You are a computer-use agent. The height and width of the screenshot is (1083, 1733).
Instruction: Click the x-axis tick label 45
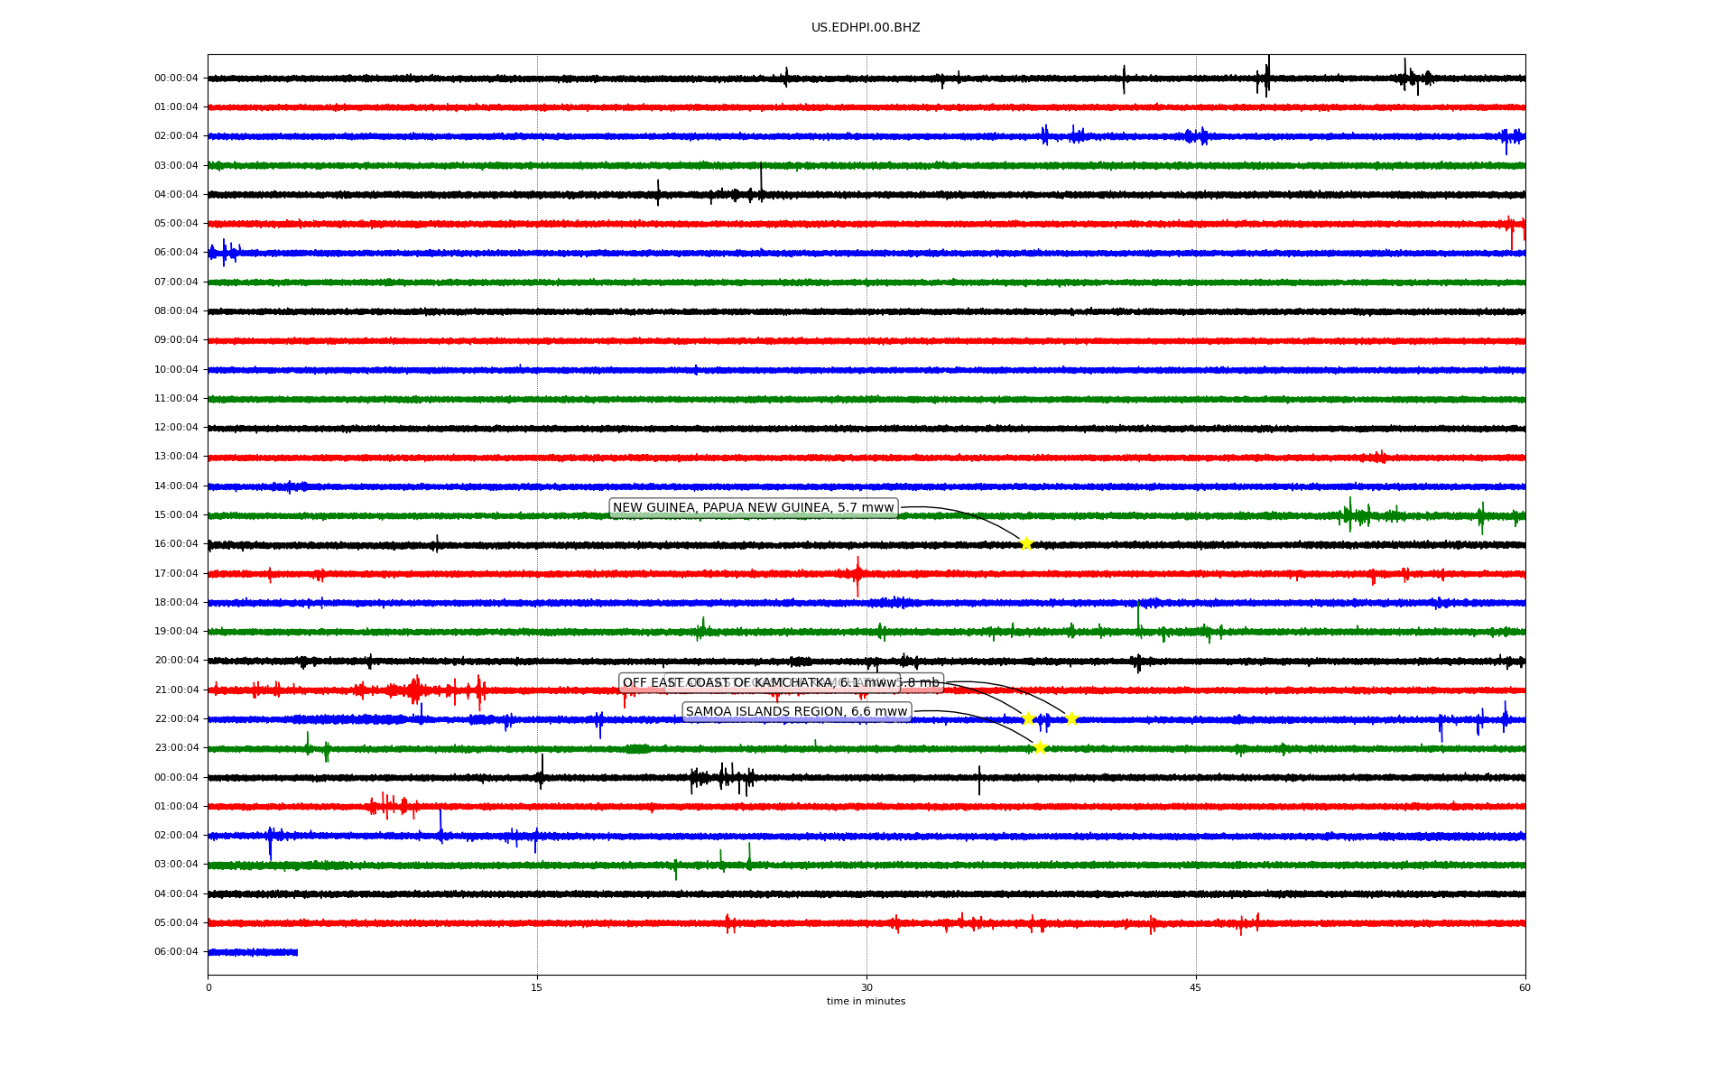click(x=1196, y=988)
